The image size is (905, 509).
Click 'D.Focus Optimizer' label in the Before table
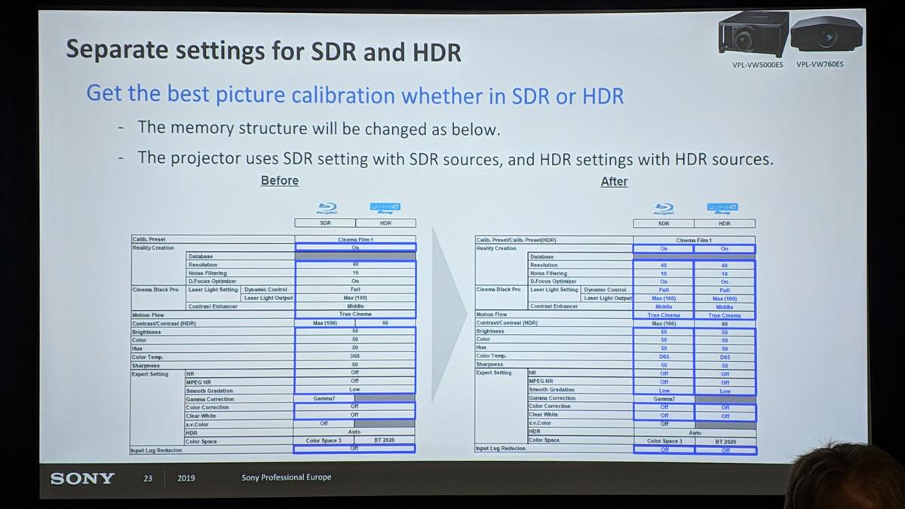pyautogui.click(x=213, y=281)
